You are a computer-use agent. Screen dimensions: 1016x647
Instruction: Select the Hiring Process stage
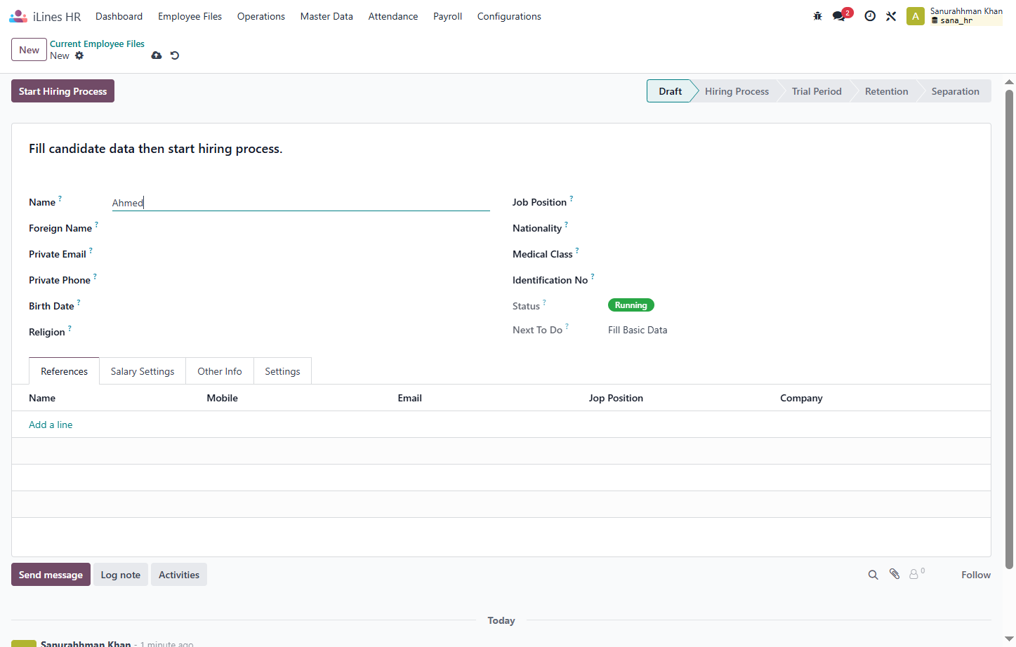pyautogui.click(x=737, y=91)
